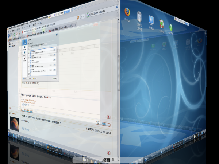219x164 pixels.
Task: Click the red stop button in browser
Action: (17, 34)
